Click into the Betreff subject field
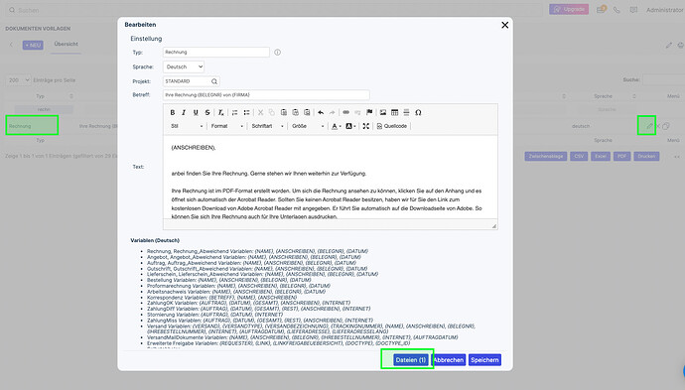Image resolution: width=685 pixels, height=390 pixels. point(266,94)
